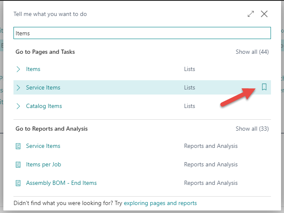284x213 pixels.
Task: Expand the search dialog to full size
Action: tap(251, 14)
